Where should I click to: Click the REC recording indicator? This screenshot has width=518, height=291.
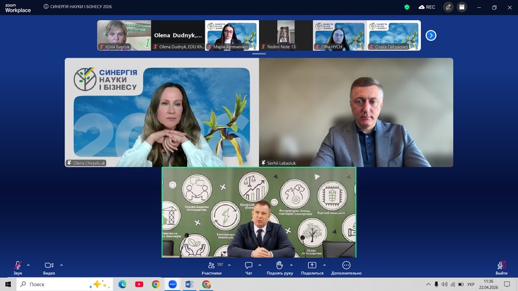pos(427,7)
